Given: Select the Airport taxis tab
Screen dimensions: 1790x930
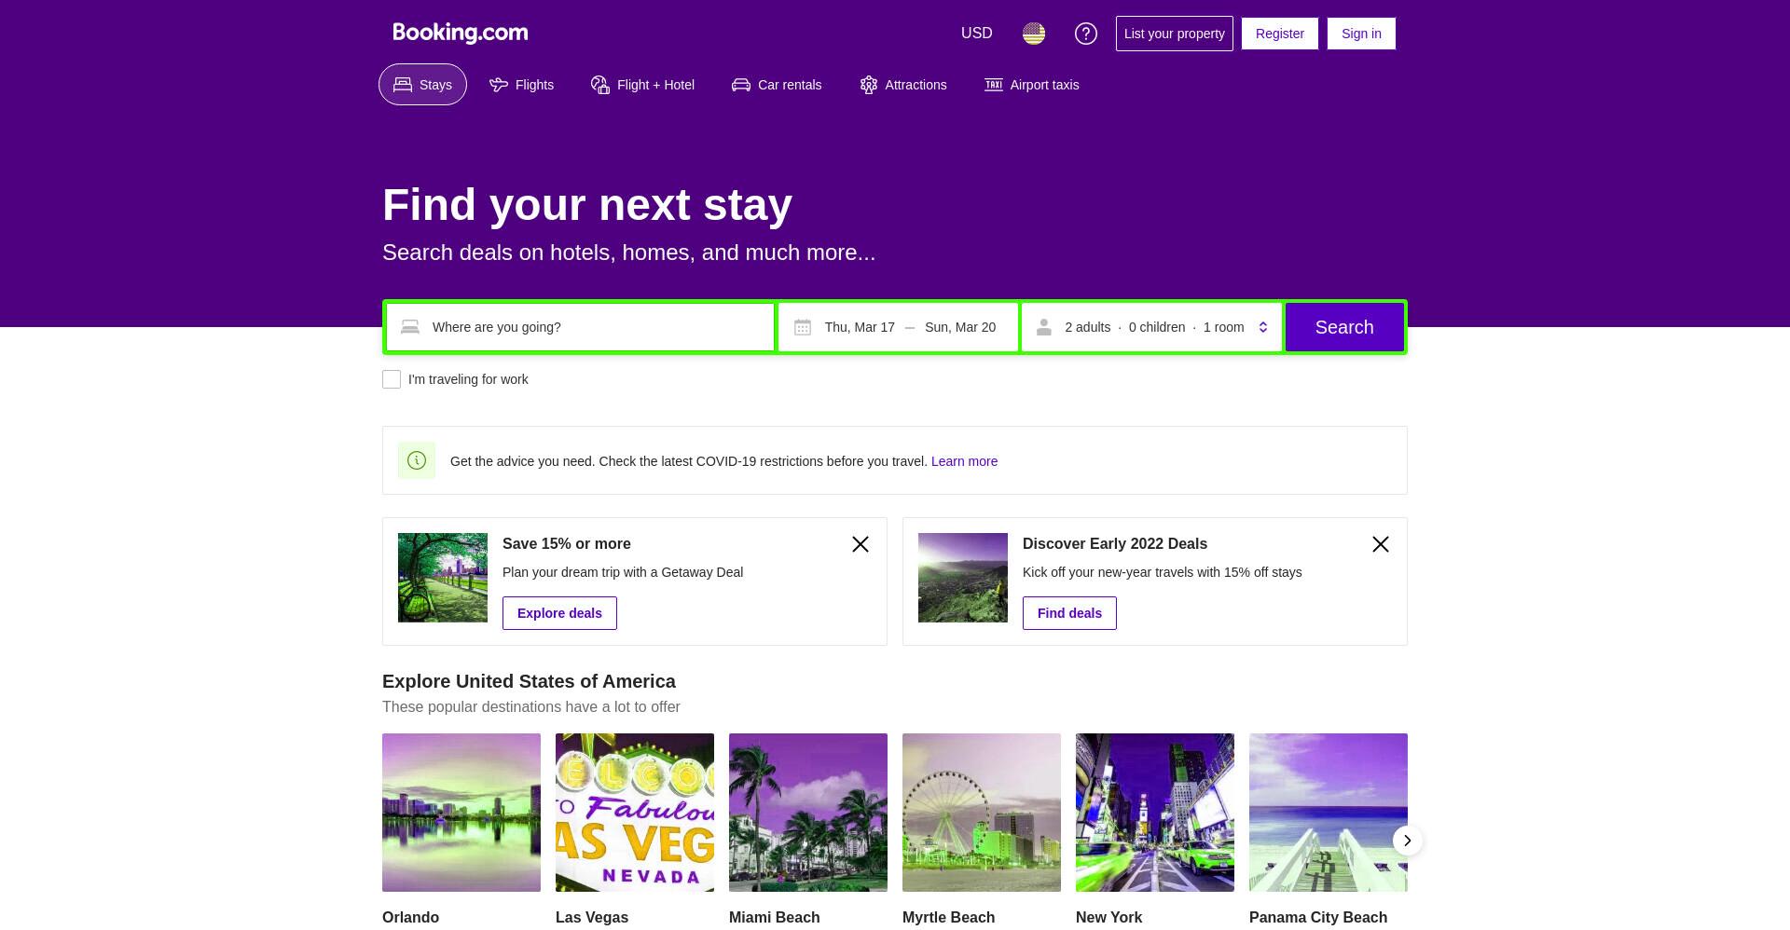Looking at the screenshot, I should [x=1032, y=85].
